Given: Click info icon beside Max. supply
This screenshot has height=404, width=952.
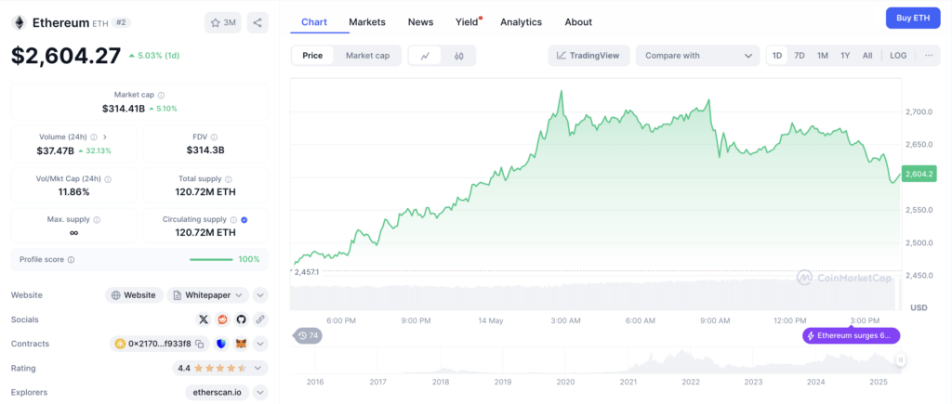Looking at the screenshot, I should pyautogui.click(x=97, y=219).
